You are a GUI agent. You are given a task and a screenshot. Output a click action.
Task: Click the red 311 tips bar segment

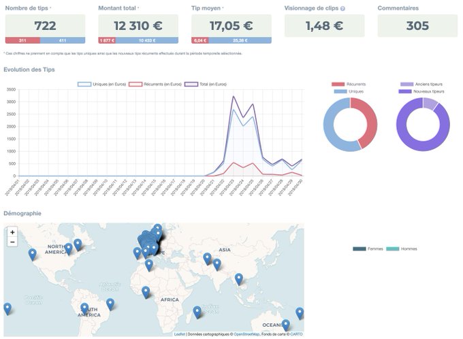click(22, 40)
